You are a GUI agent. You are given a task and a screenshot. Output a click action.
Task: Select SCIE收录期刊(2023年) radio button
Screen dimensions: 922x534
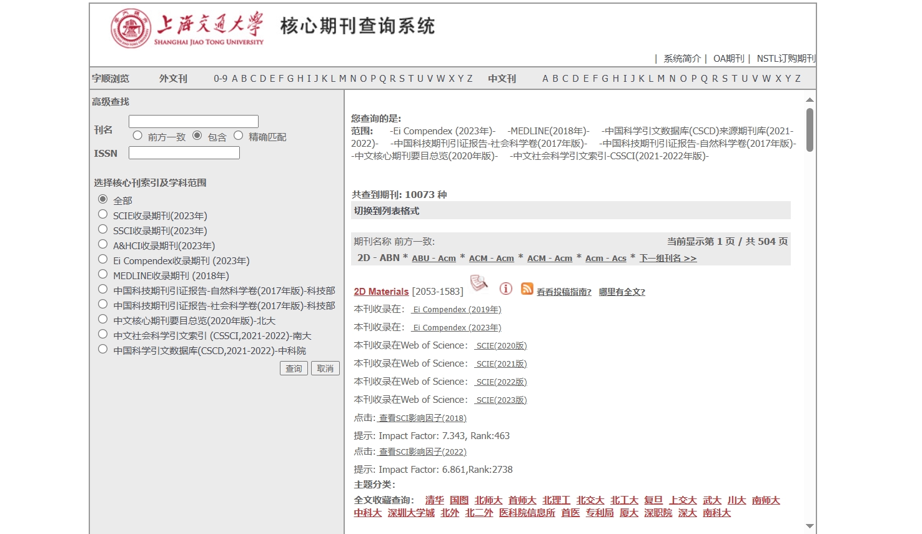103,214
